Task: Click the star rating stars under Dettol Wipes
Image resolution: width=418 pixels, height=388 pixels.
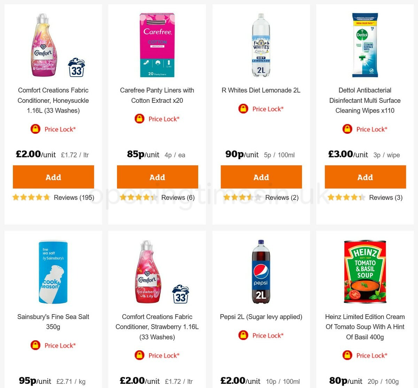Action: tap(347, 197)
